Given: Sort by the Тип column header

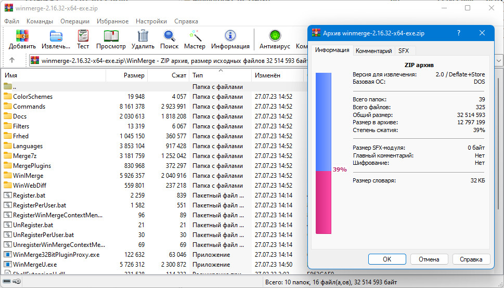Looking at the screenshot, I should tap(221, 75).
